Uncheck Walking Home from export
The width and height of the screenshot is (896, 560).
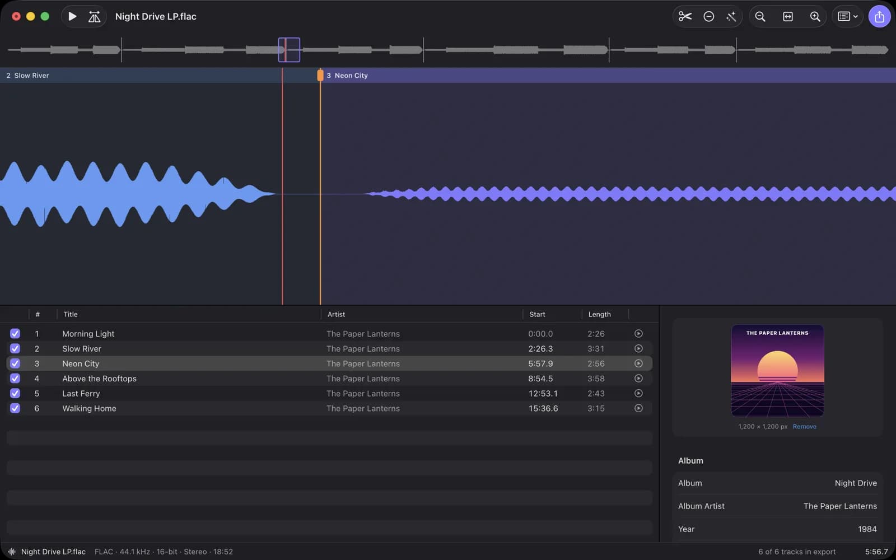click(15, 408)
